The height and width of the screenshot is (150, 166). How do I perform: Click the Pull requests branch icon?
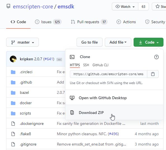pyautogui.click(x=73, y=22)
